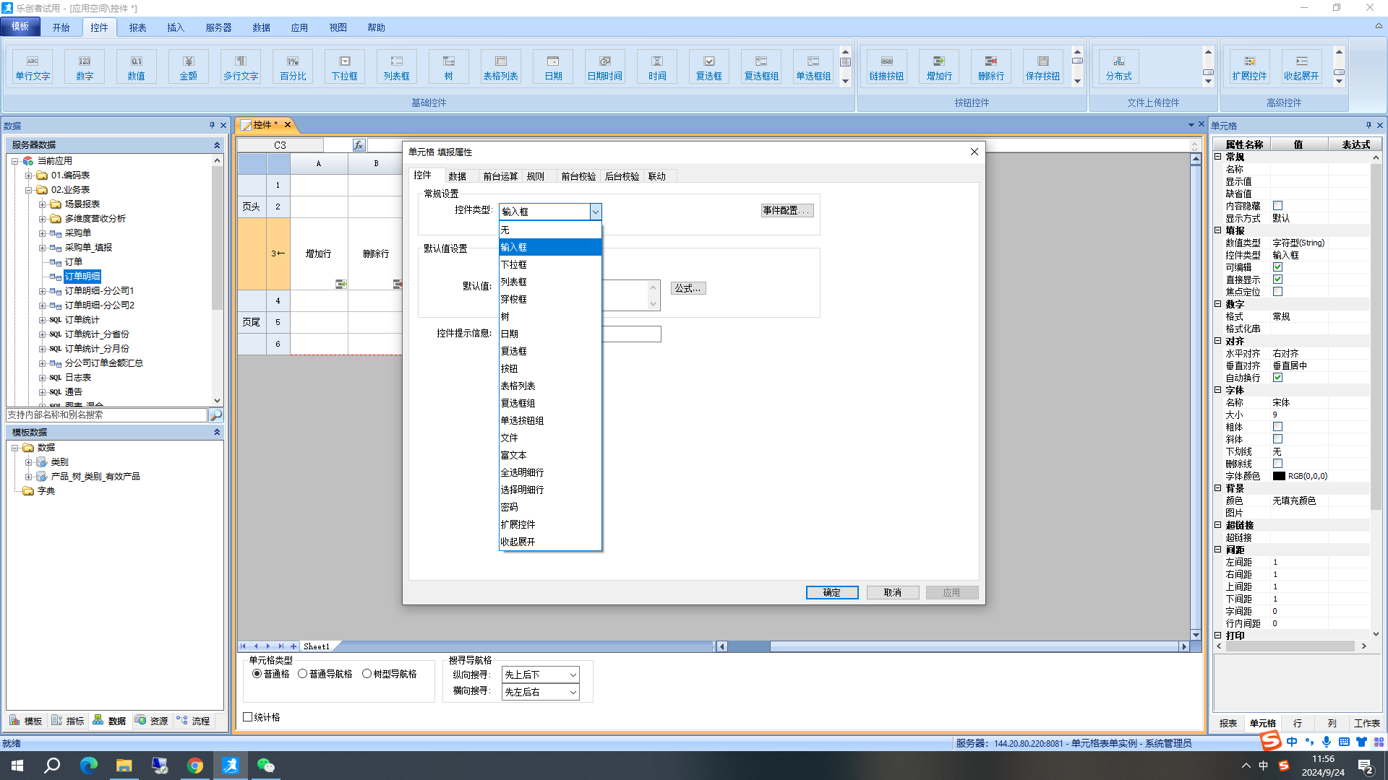Viewport: 1388px width, 780px height.
Task: Expand the 01.编码表 tree folder
Action: coord(28,175)
